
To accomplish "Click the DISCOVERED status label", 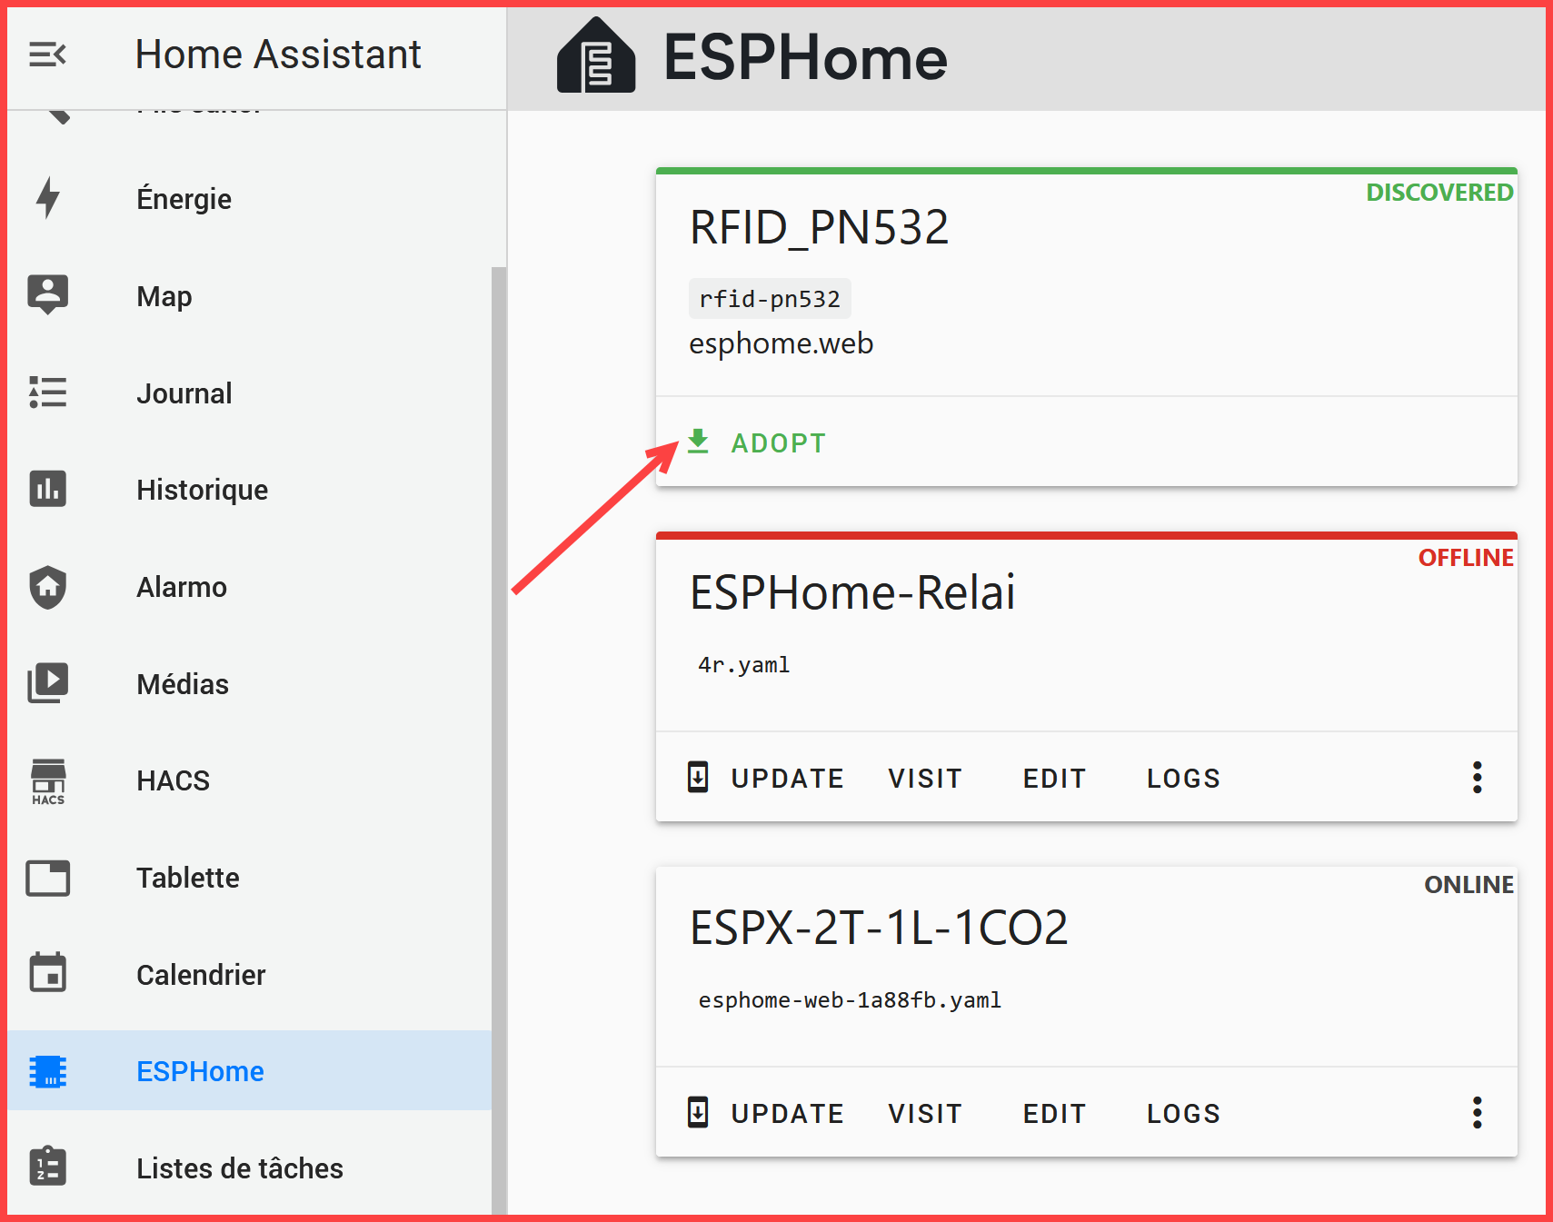I will (x=1439, y=193).
